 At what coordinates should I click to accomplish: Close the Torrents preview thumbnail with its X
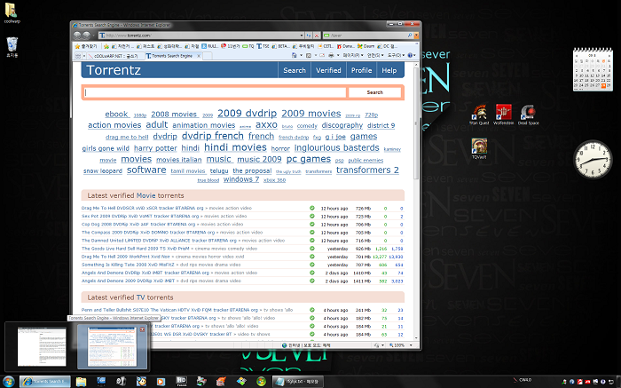[142, 329]
